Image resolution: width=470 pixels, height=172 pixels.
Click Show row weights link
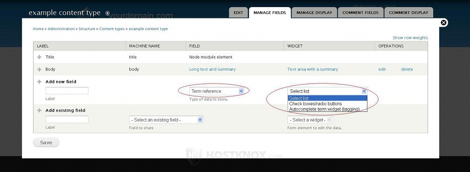point(411,38)
